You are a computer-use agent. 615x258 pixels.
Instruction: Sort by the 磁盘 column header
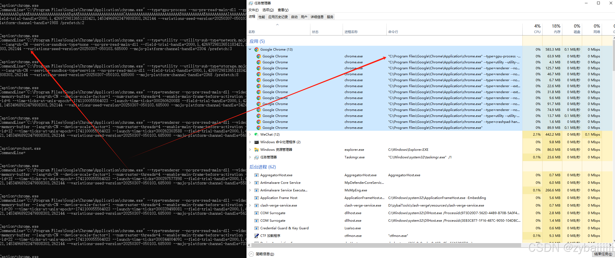572,29
